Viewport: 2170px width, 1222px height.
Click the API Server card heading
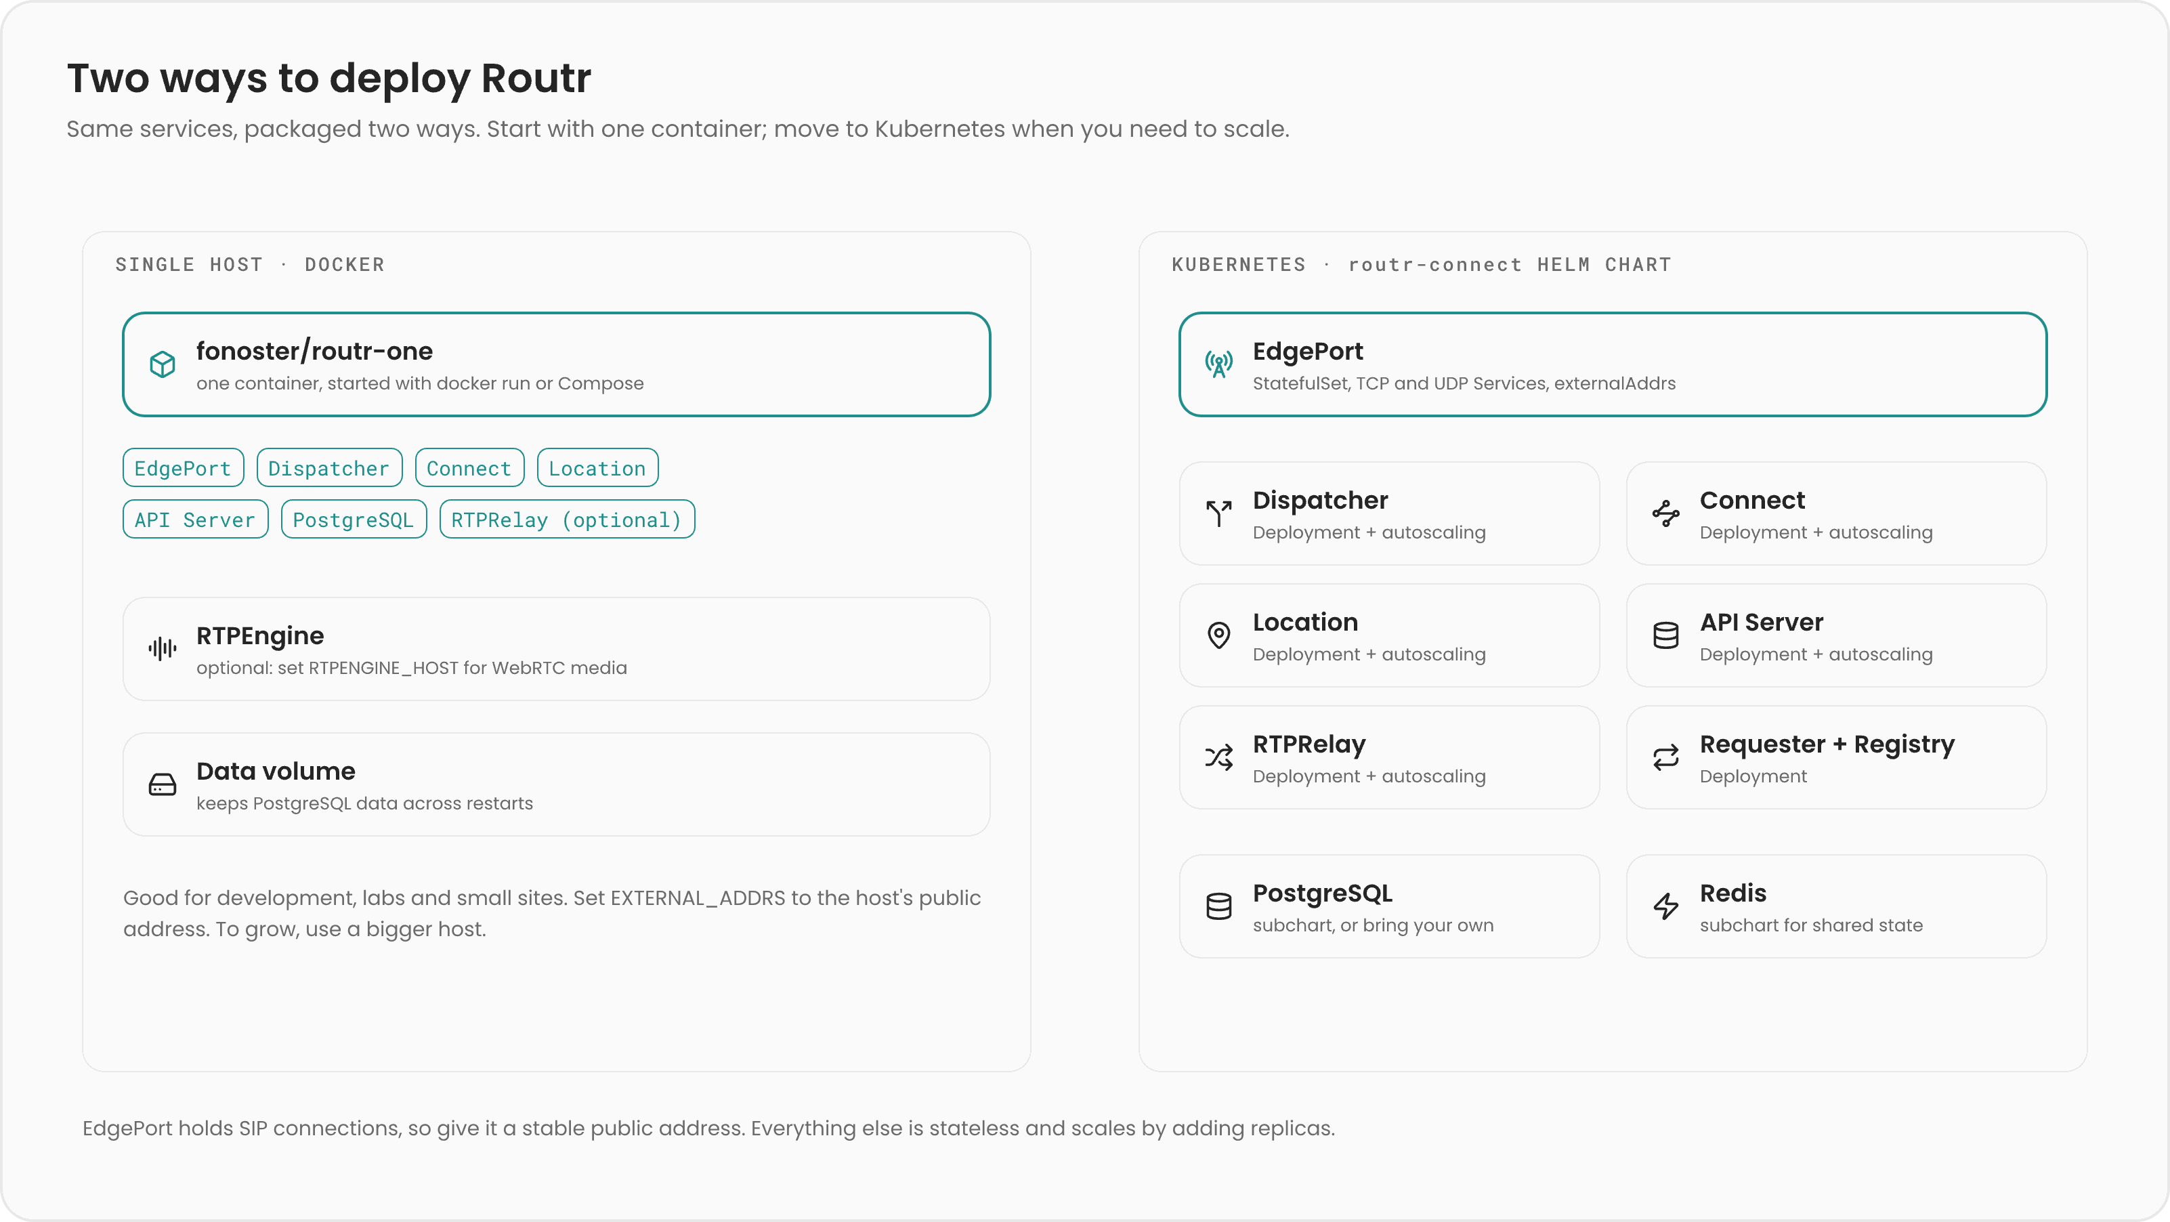[x=1762, y=622]
